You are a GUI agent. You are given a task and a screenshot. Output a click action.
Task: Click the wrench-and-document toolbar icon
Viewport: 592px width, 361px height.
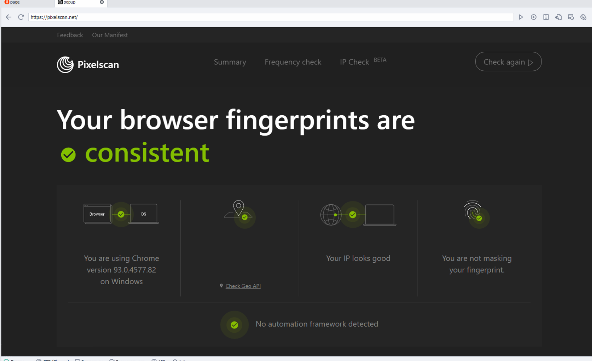point(559,17)
